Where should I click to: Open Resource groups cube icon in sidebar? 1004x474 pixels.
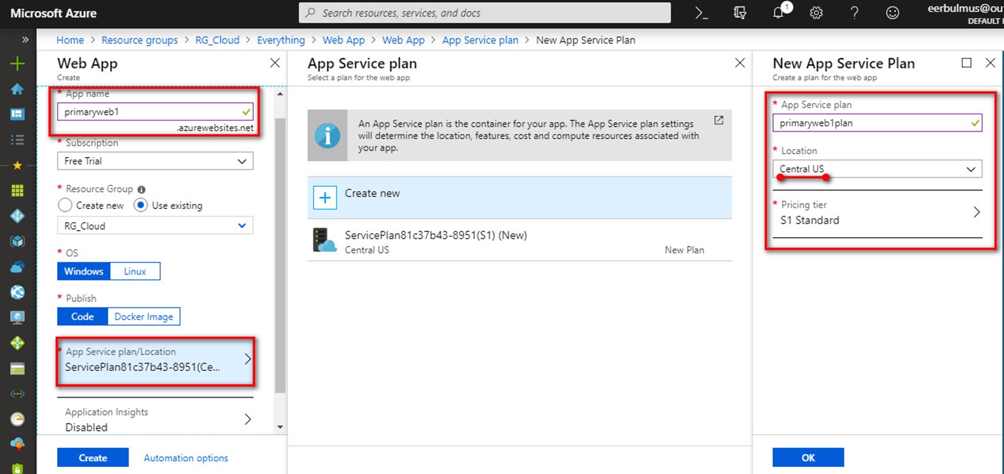point(17,241)
